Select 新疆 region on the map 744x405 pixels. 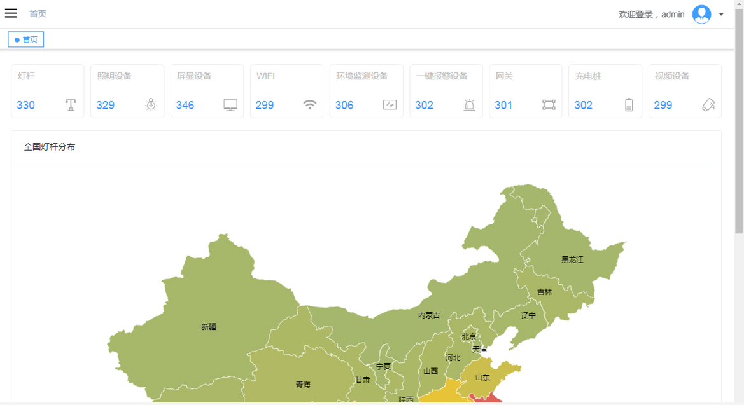click(x=209, y=327)
